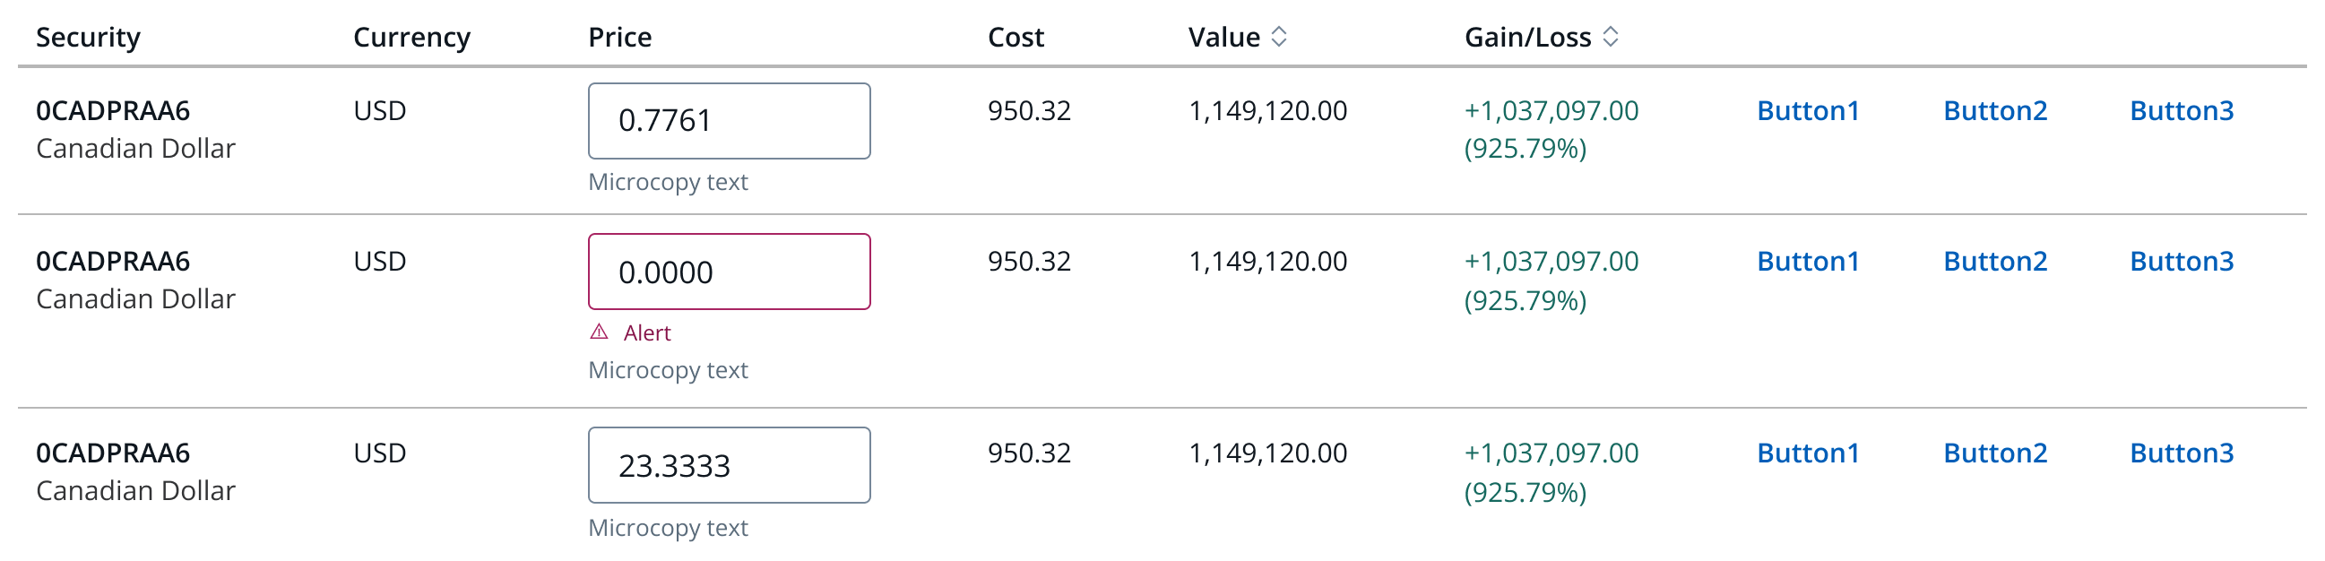Click the Alert warning triangle icon
The height and width of the screenshot is (561, 2325).
click(x=600, y=332)
